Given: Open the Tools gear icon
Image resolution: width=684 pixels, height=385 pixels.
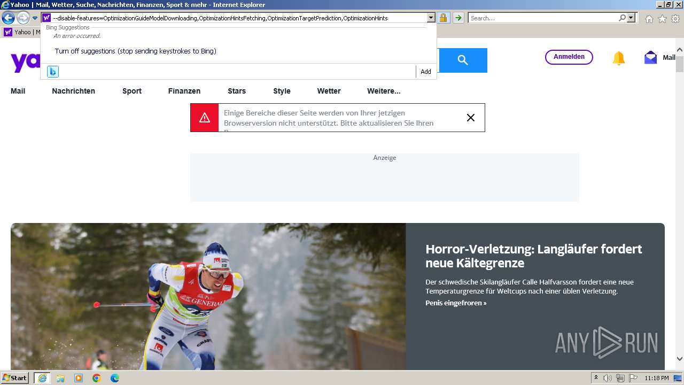Looking at the screenshot, I should click(675, 19).
